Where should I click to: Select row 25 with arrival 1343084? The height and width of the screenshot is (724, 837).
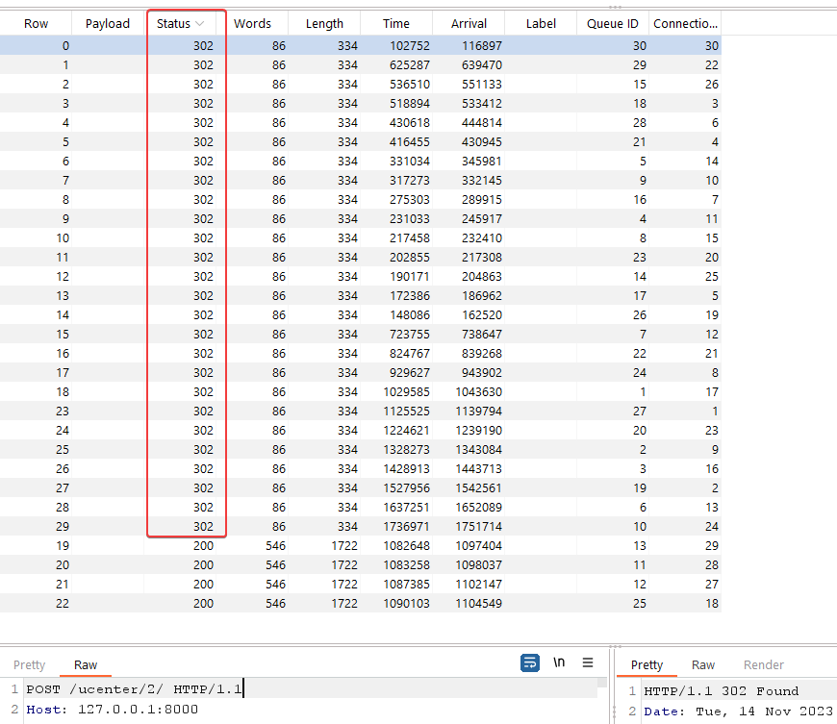tap(361, 449)
